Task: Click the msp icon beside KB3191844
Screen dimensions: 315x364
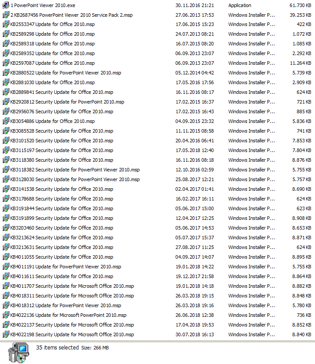Action: click(6, 209)
